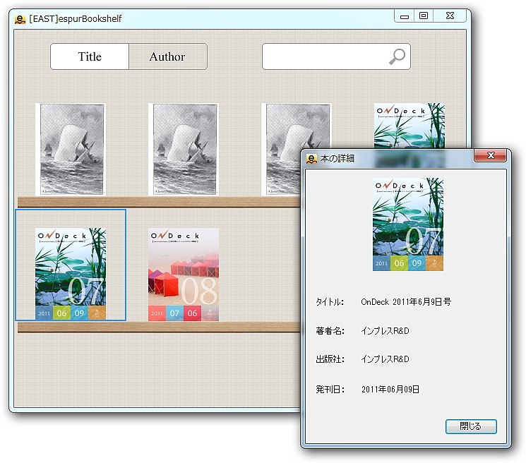
Task: Select the second whale cover book
Action: (x=184, y=149)
